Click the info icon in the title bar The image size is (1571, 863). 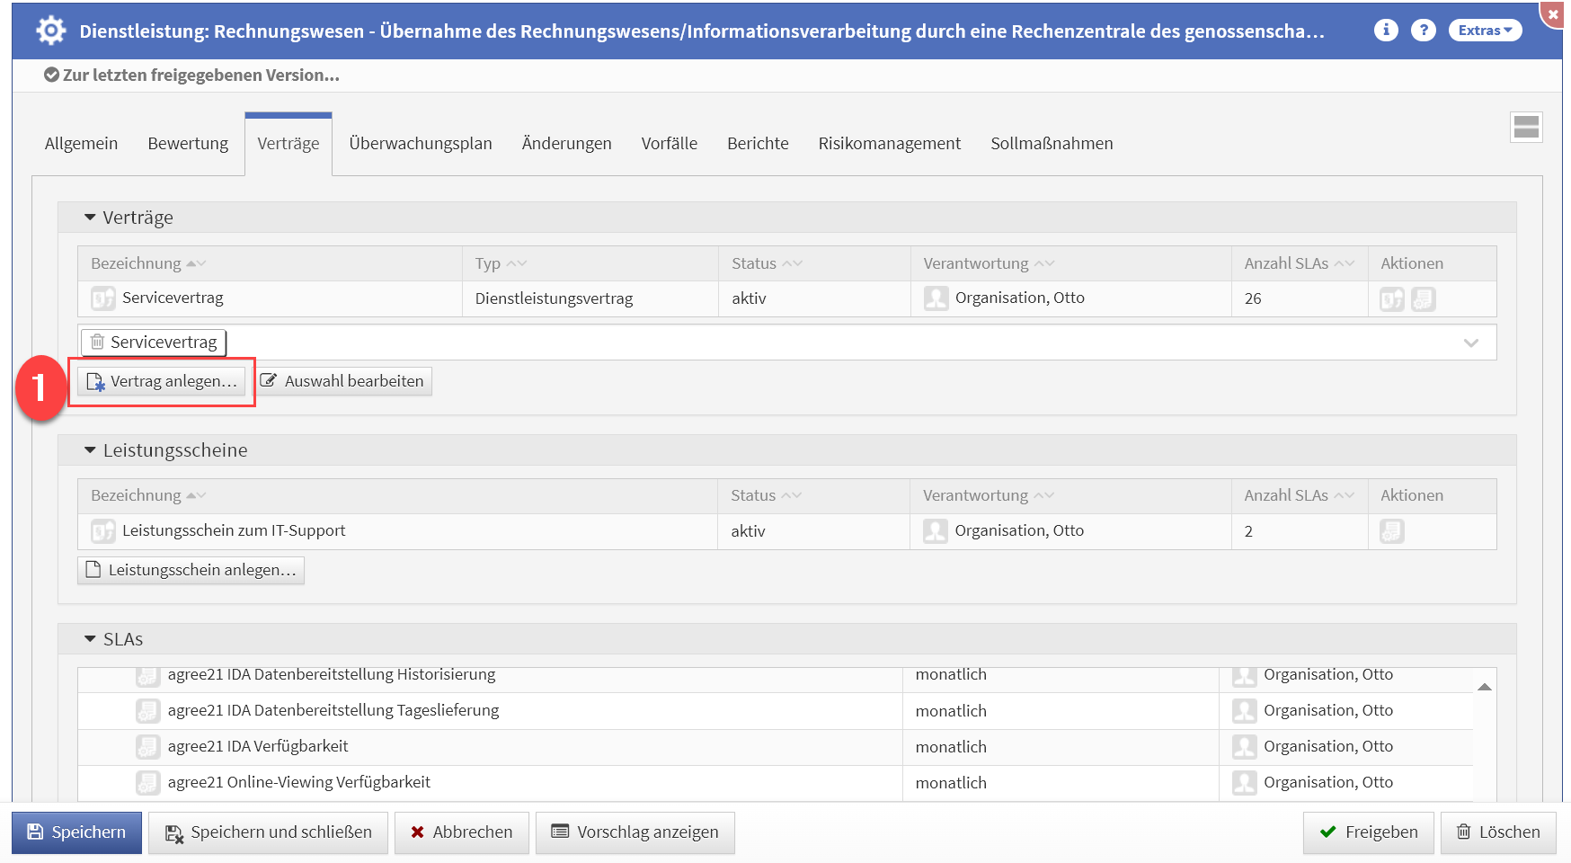point(1385,30)
